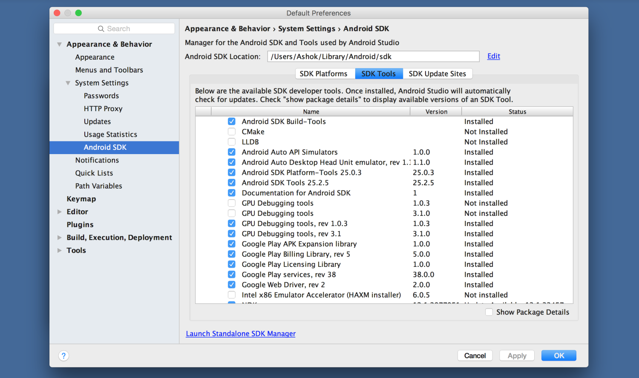The height and width of the screenshot is (378, 639).
Task: Click version 38.0.0 cell
Action: pos(423,275)
